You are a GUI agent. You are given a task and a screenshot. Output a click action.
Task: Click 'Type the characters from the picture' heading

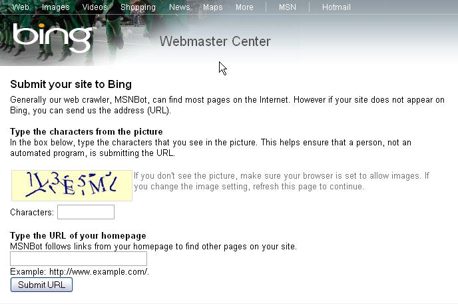coord(87,131)
